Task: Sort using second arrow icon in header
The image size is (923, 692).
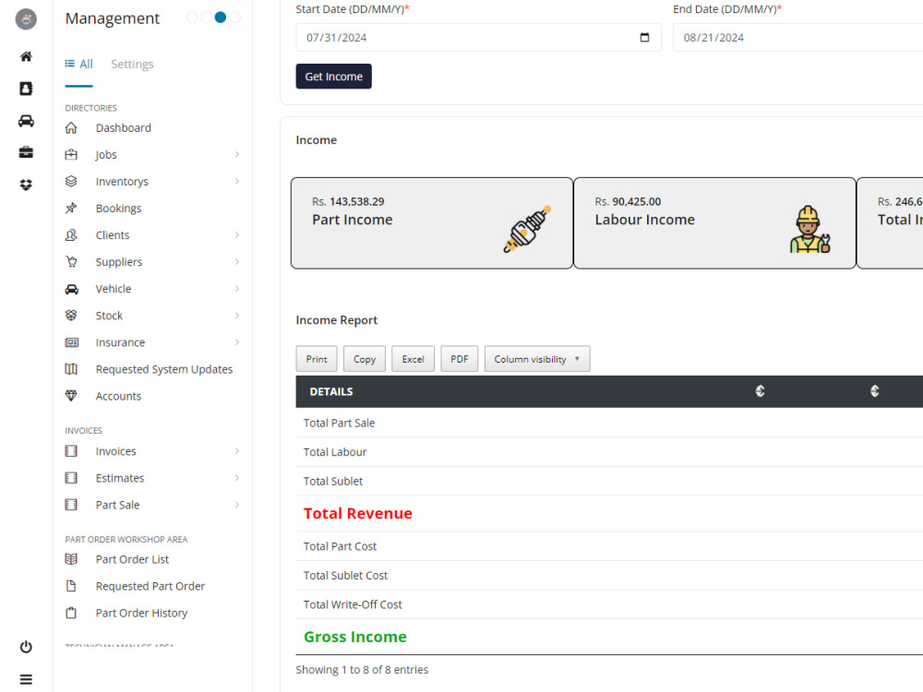Action: coord(875,390)
